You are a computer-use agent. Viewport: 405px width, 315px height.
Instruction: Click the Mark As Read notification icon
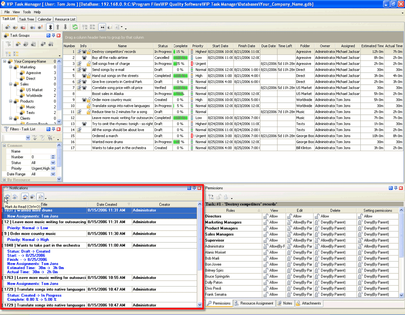tap(8, 197)
